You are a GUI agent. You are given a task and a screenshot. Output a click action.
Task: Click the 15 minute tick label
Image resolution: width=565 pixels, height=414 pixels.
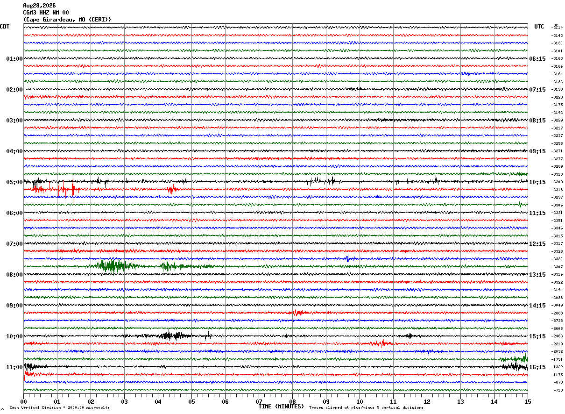(x=528, y=401)
